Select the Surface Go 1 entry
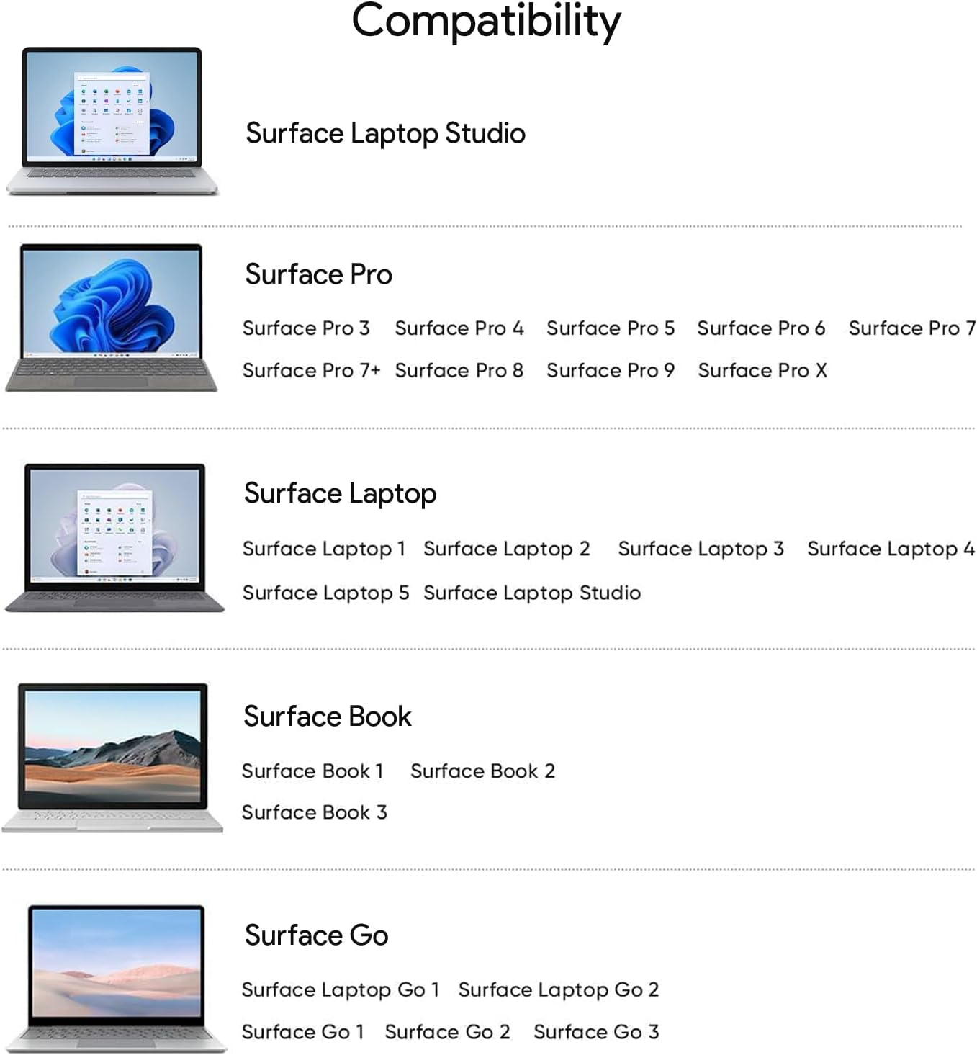Image resolution: width=977 pixels, height=1055 pixels. (303, 1033)
